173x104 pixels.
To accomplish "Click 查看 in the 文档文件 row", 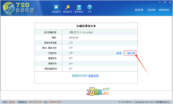I will (119, 53).
